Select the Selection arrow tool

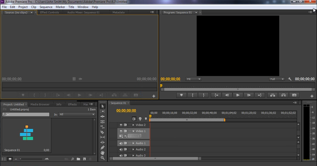tap(103, 106)
